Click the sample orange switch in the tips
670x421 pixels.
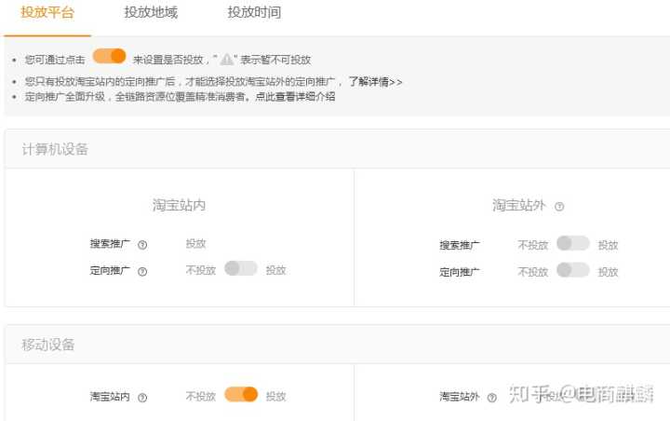109,57
